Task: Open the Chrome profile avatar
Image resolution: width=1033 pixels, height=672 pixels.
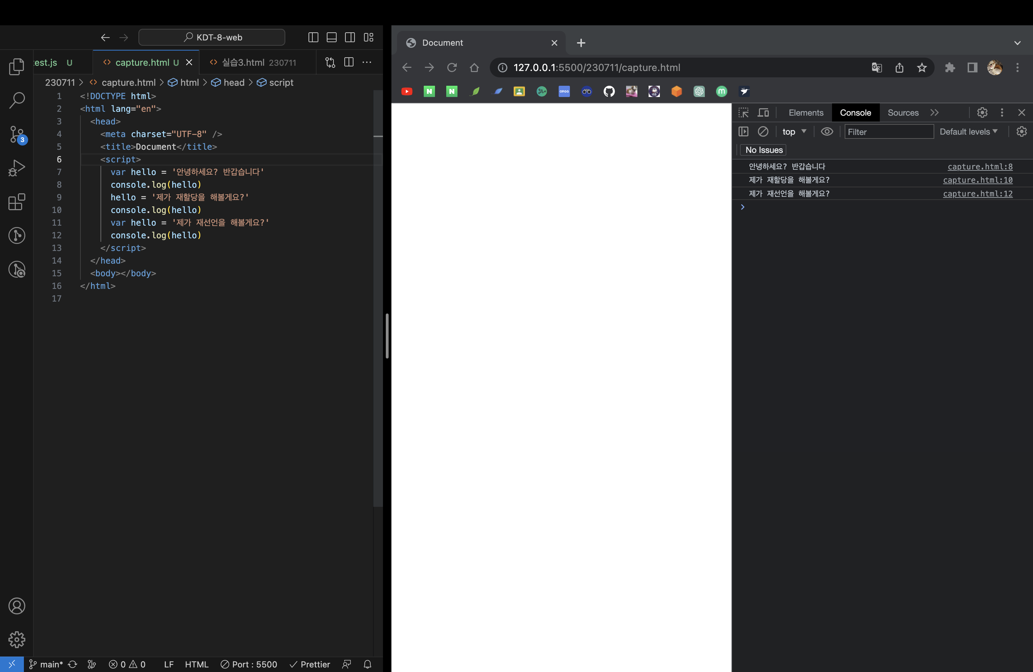Action: (995, 68)
